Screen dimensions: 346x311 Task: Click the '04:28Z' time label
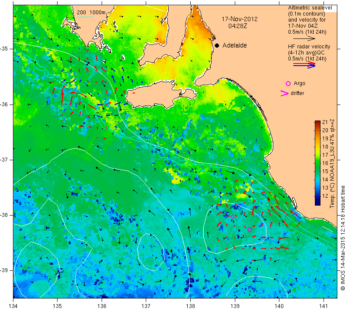[x=237, y=26]
